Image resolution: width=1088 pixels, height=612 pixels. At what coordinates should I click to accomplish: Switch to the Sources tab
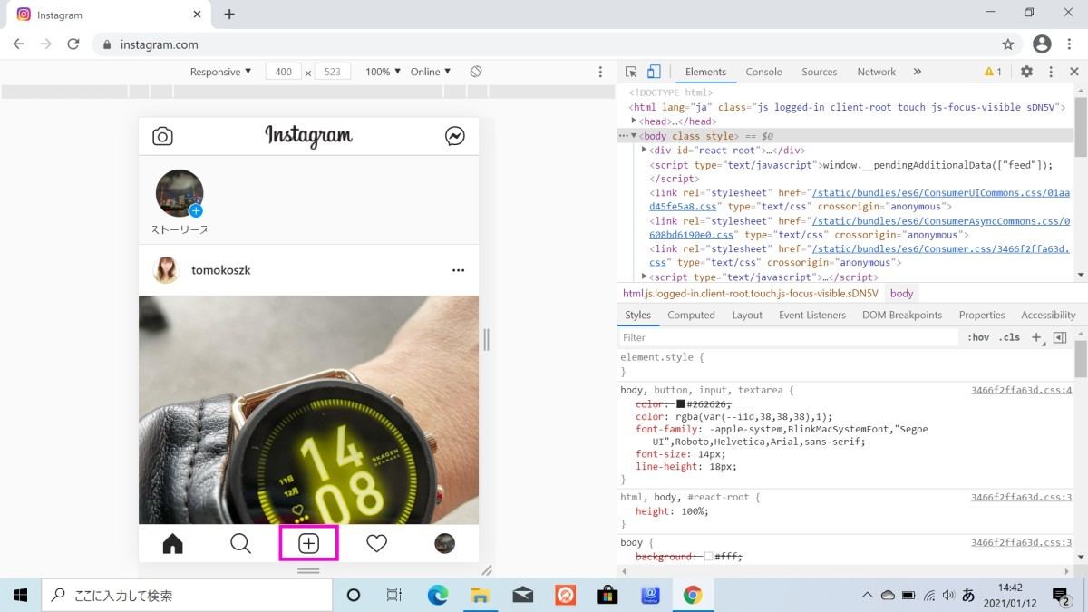tap(819, 72)
